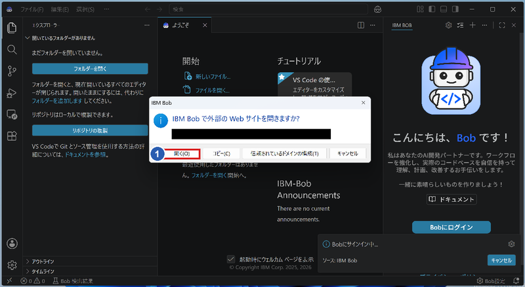Open the Extensions view

point(12,136)
